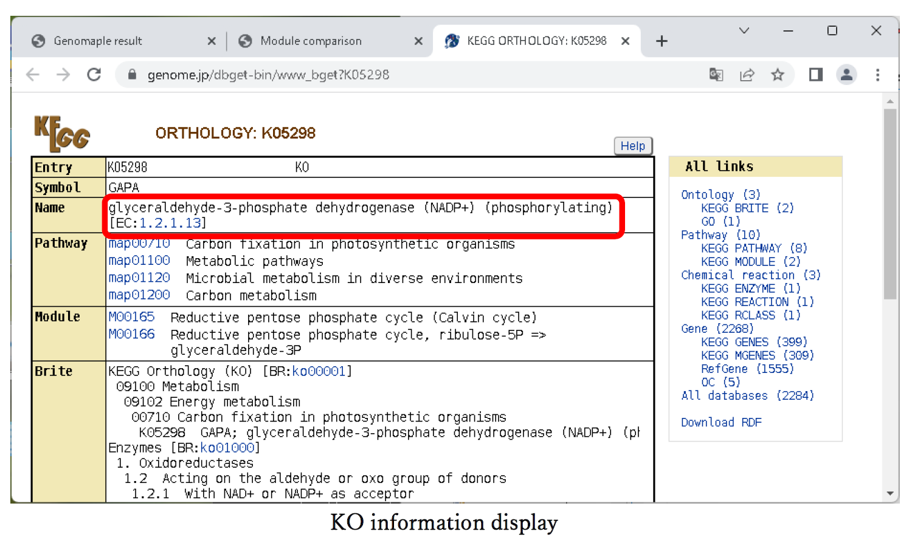This screenshot has height=540, width=909.
Task: Expand the tab search chevron
Action: point(744,30)
